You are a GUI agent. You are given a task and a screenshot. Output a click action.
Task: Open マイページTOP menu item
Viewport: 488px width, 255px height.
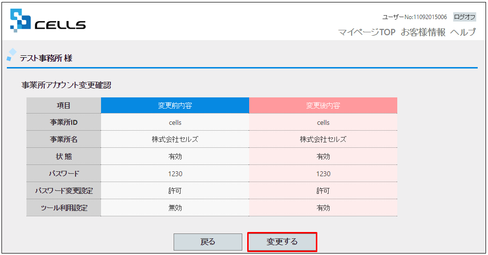367,32
